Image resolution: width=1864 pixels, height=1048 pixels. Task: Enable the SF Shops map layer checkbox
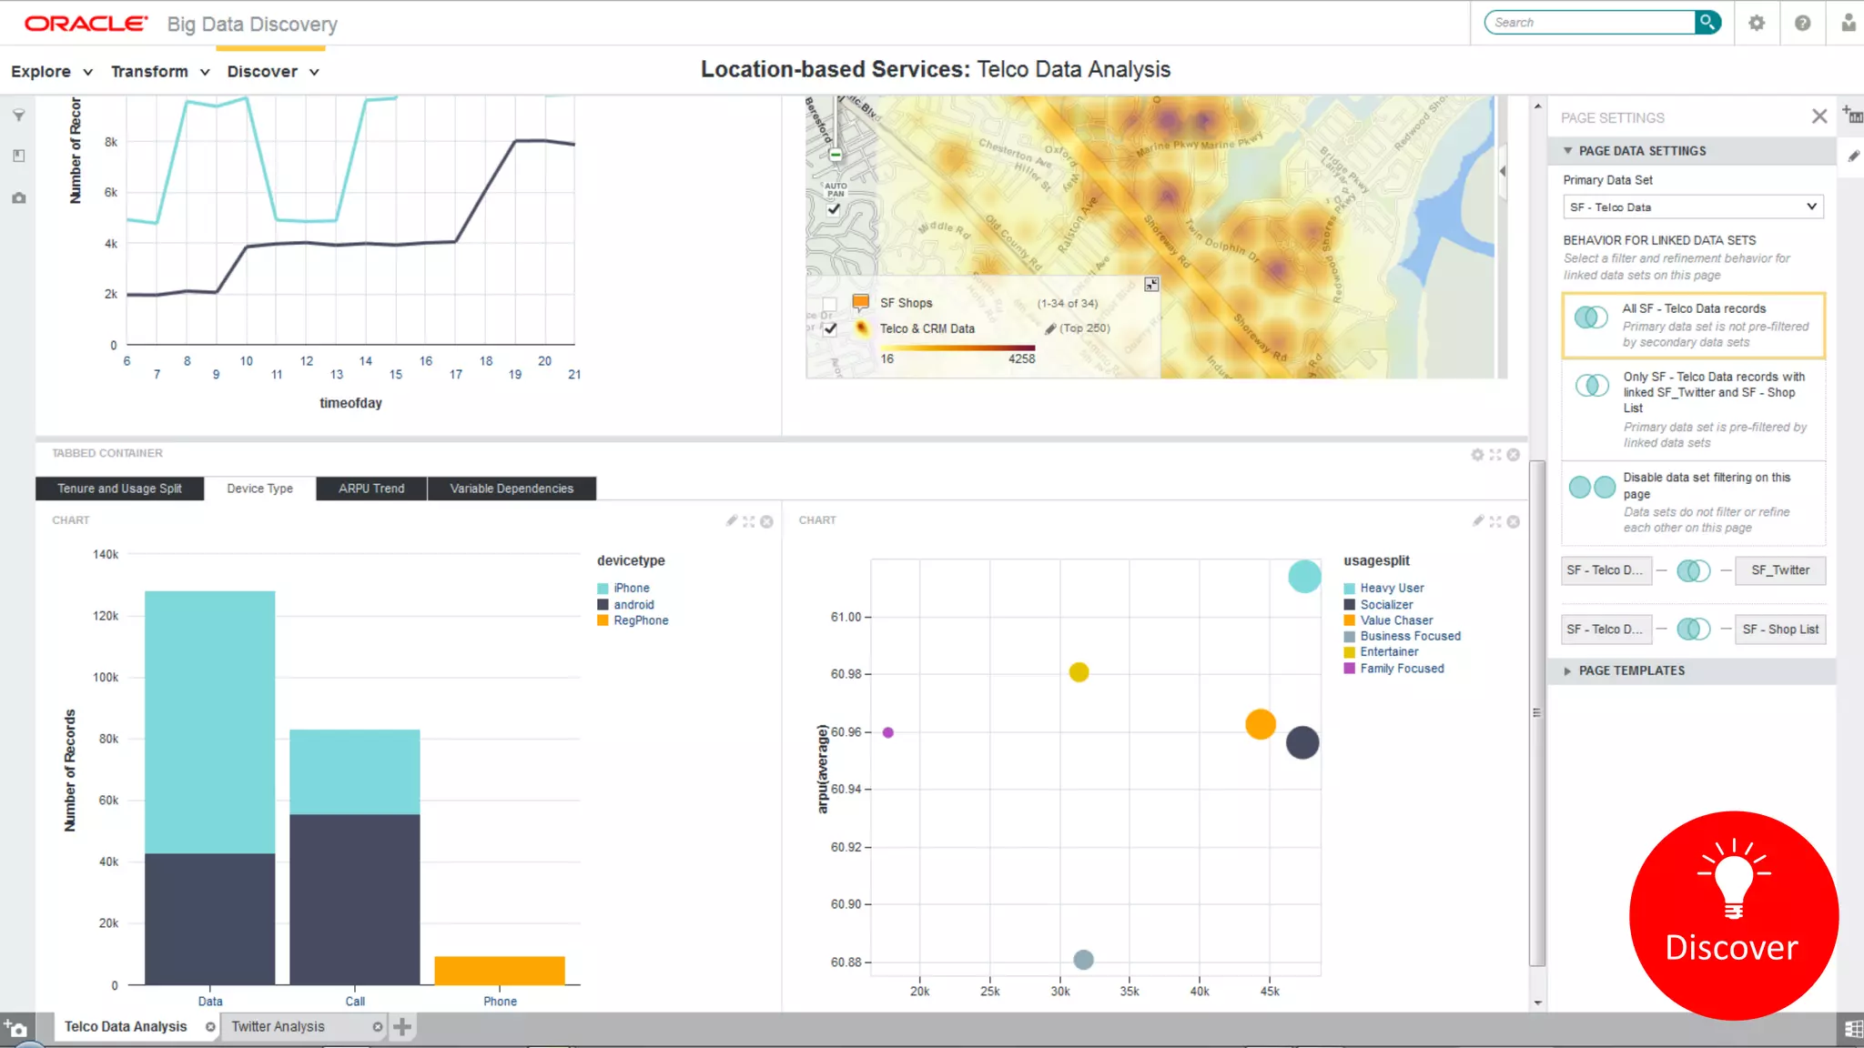click(x=829, y=304)
